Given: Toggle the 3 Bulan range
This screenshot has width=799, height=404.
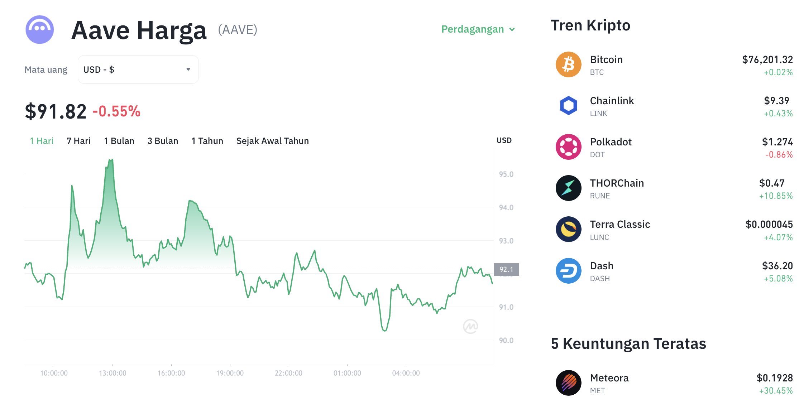Looking at the screenshot, I should pyautogui.click(x=163, y=141).
